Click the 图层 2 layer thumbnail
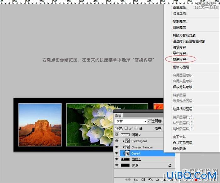Image resolution: width=220 pixels, height=183 pixels. point(125,135)
